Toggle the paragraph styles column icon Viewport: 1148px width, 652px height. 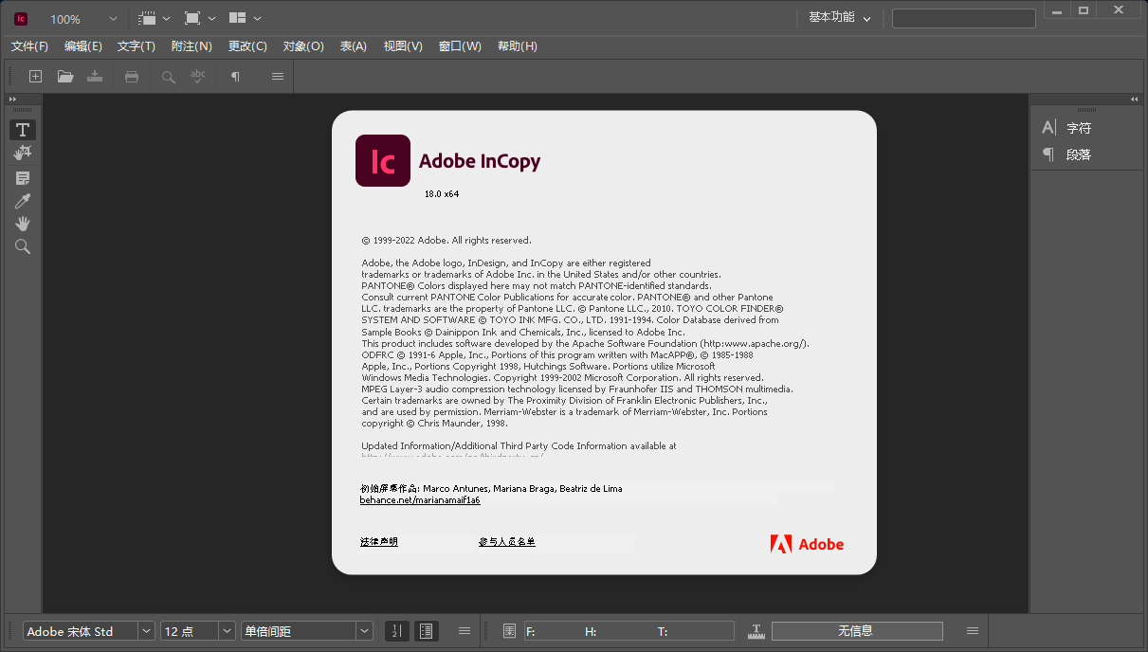426,631
